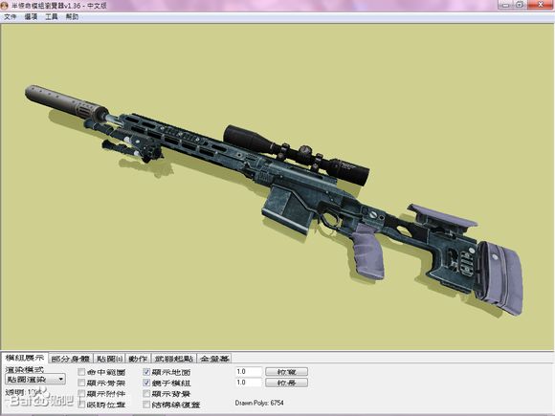Open the 工具 (Tools) menu
The image size is (555, 416).
click(x=52, y=16)
